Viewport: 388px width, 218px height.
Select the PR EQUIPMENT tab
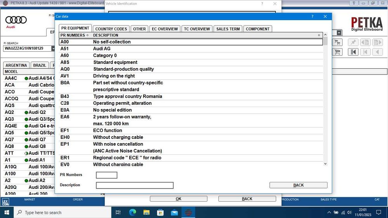[x=75, y=28]
